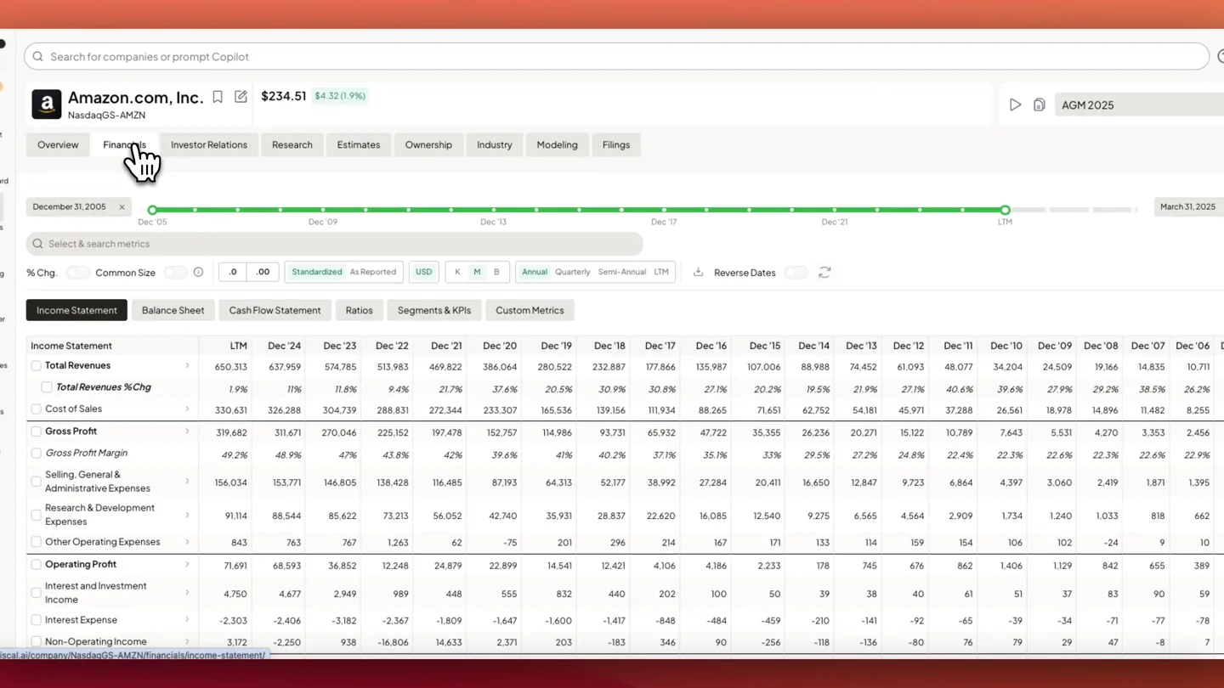
Task: Switch to the Estimates tab
Action: (359, 145)
